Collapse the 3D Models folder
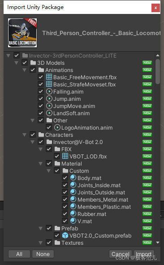The height and width of the screenshot is (265, 164). [16, 63]
